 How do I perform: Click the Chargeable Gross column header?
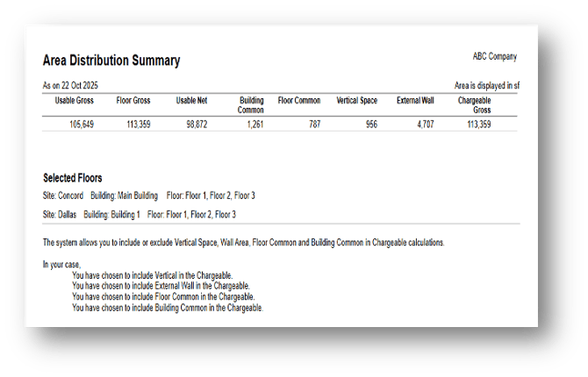[x=474, y=105]
